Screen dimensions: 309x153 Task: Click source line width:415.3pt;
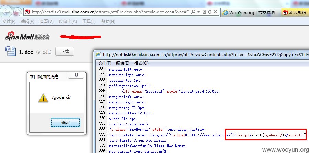tap(123, 119)
